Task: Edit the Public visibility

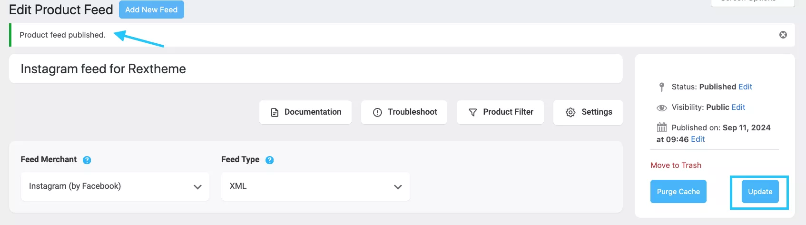Action: tap(738, 107)
